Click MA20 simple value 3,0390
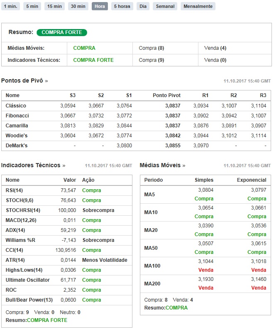The width and height of the screenshot is (274, 329). pos(206,226)
